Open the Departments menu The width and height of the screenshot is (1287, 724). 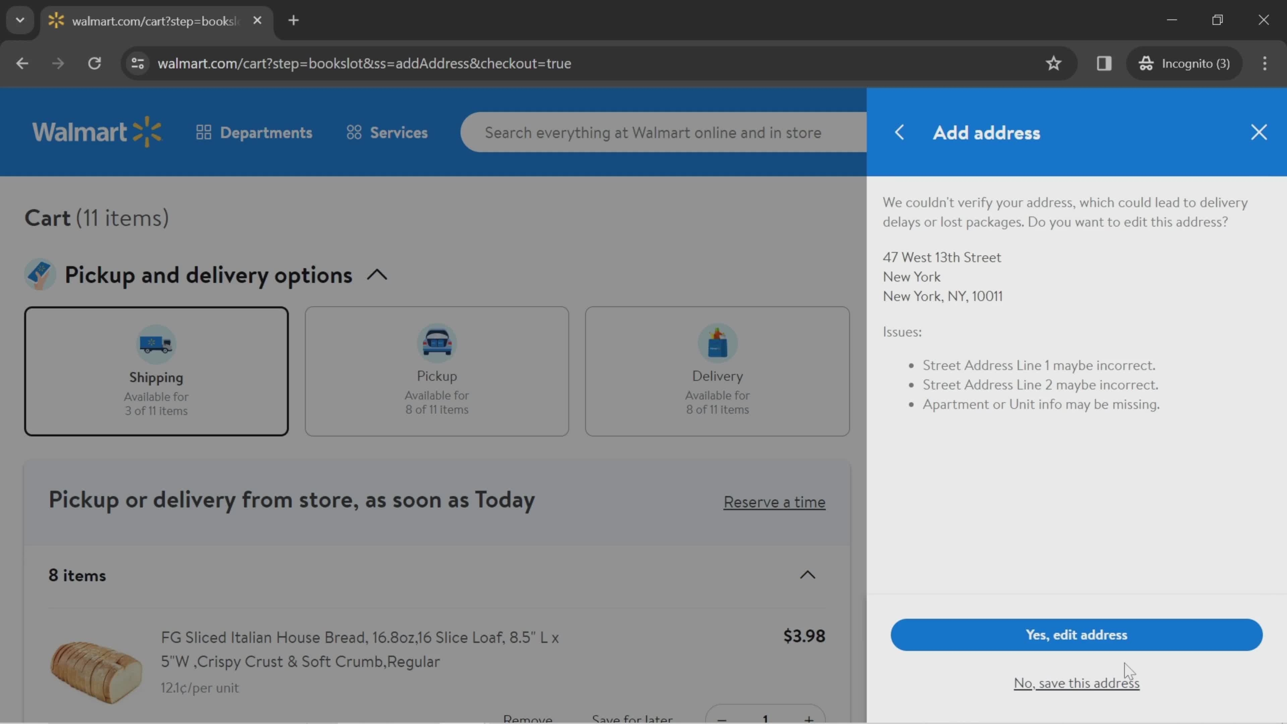pos(254,132)
